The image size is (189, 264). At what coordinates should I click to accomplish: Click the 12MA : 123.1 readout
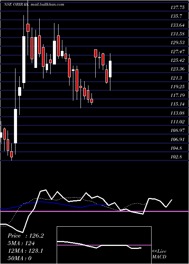tap(25, 251)
